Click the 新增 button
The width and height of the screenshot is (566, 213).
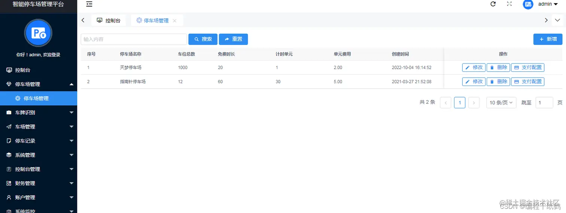[548, 39]
